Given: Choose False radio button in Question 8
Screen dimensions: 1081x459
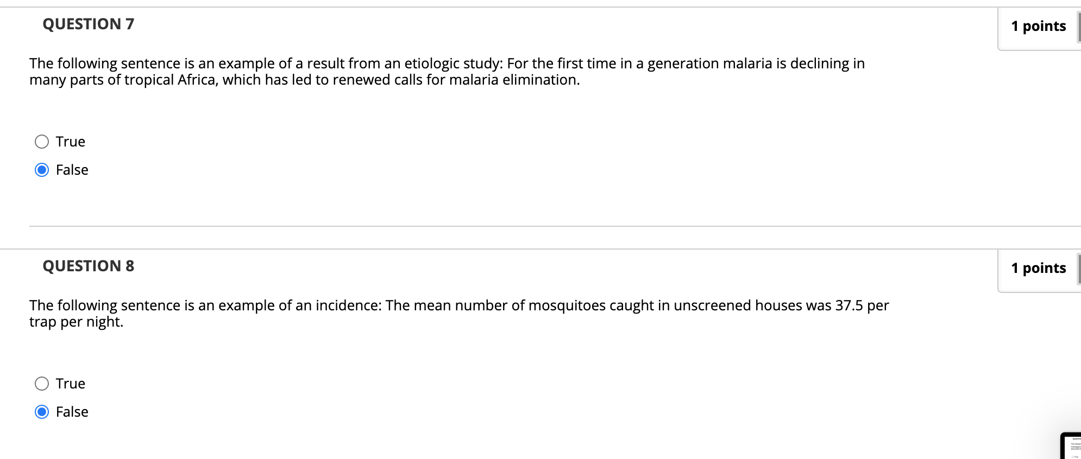Looking at the screenshot, I should click(42, 412).
